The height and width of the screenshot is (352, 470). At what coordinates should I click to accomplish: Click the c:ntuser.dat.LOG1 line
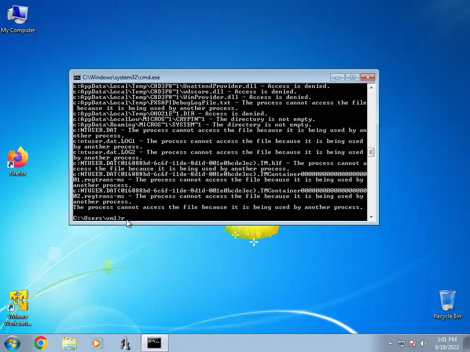coord(218,144)
